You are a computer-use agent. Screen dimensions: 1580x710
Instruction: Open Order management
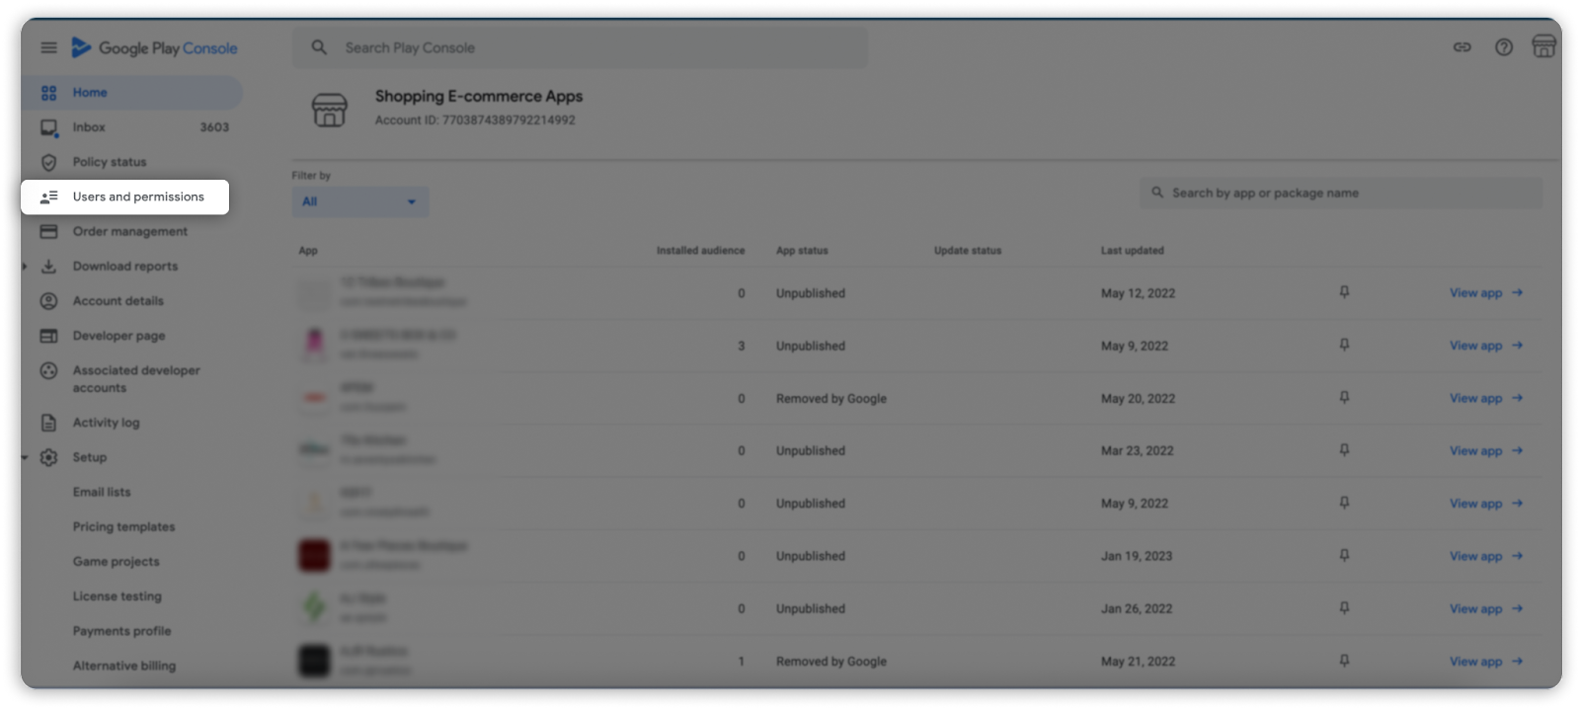point(131,231)
